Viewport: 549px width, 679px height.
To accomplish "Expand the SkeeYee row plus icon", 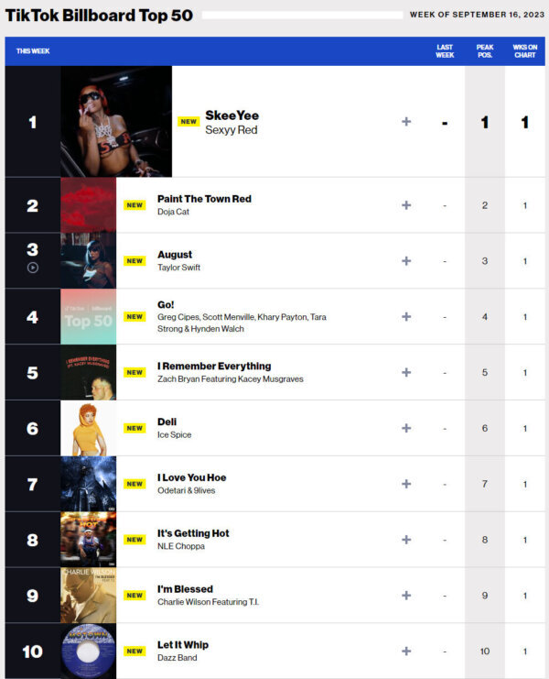I will (406, 122).
